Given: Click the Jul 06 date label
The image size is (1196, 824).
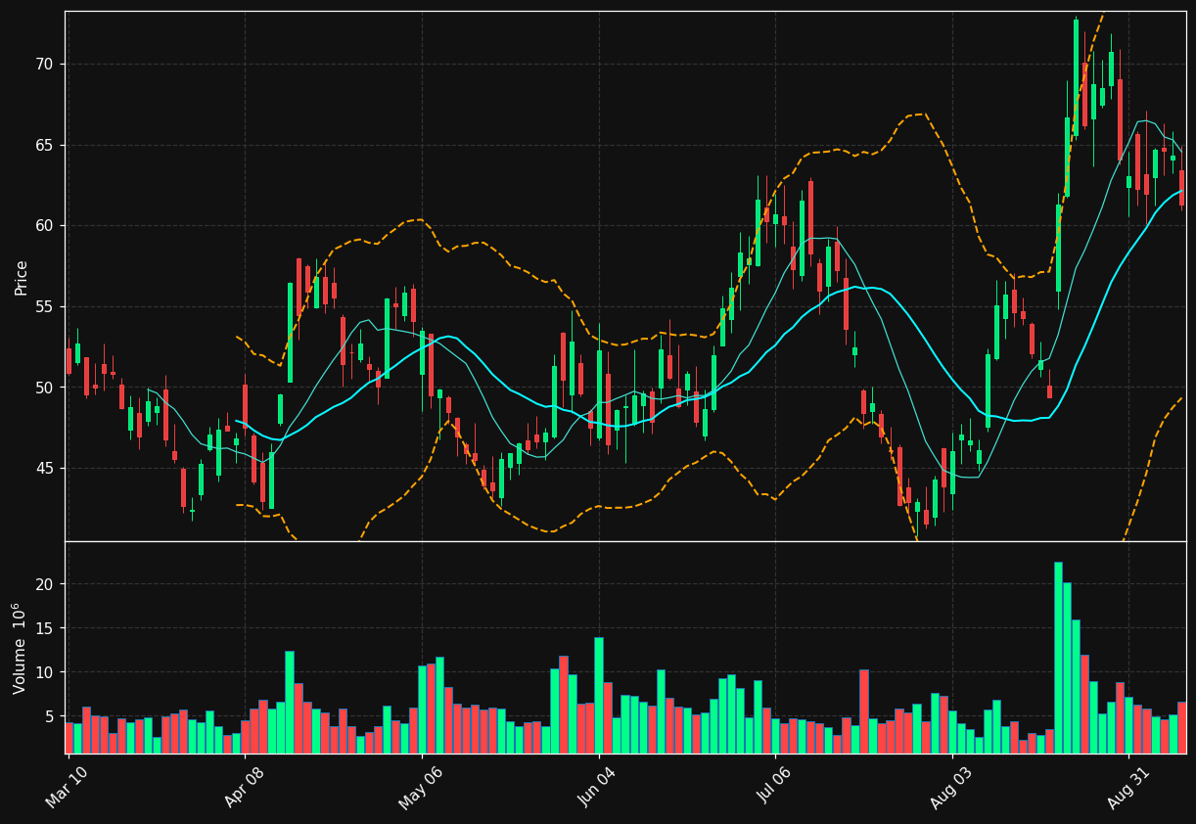Looking at the screenshot, I should point(773,788).
